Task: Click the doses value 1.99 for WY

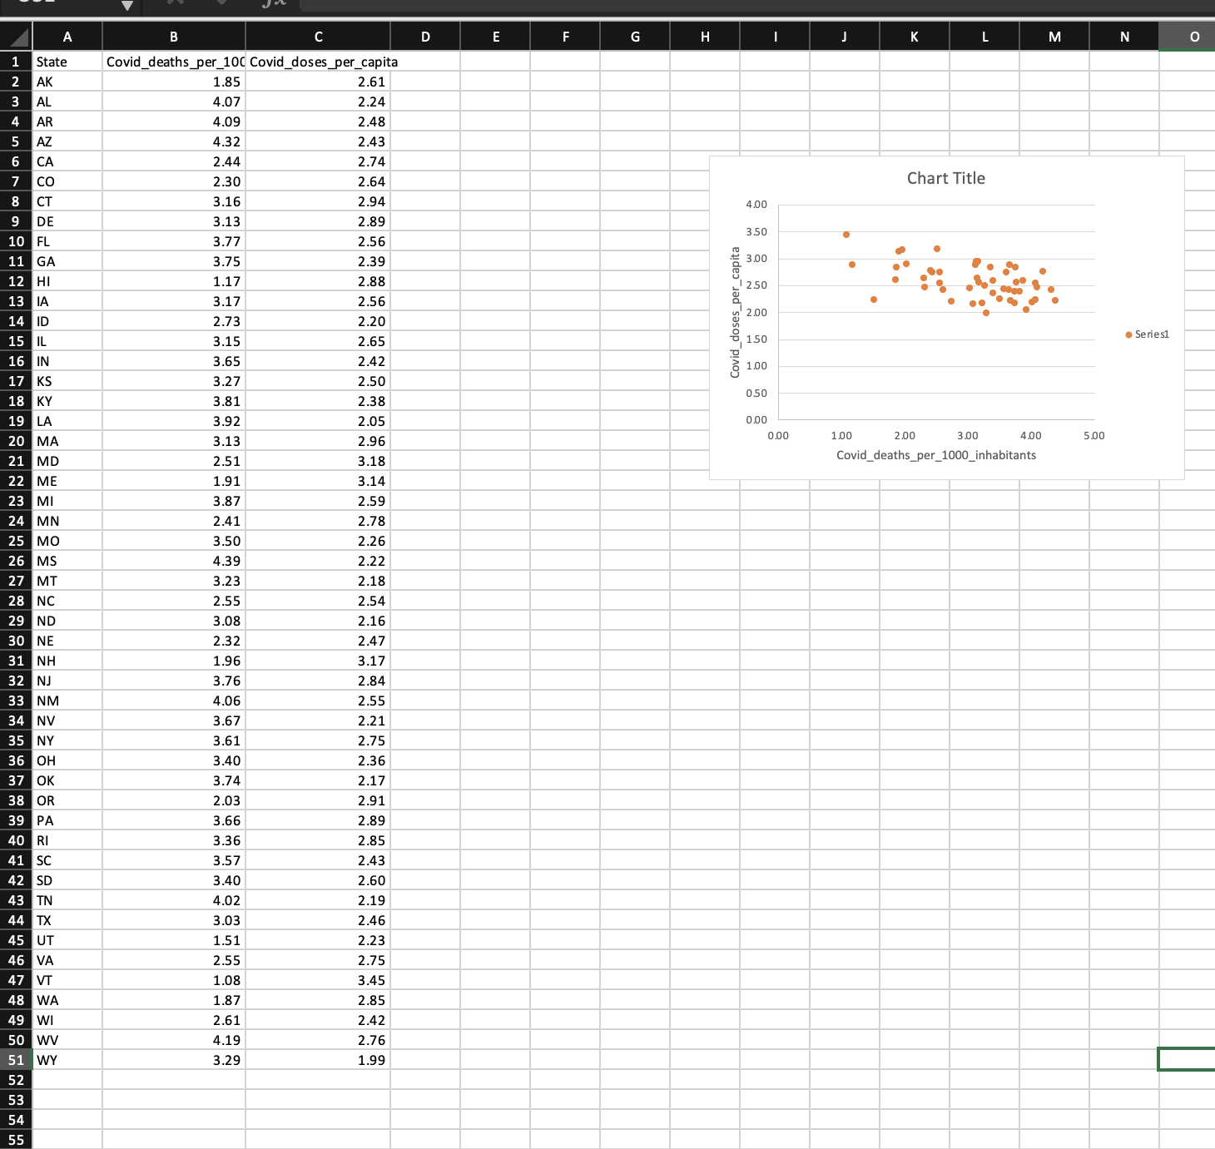Action: coord(318,1060)
